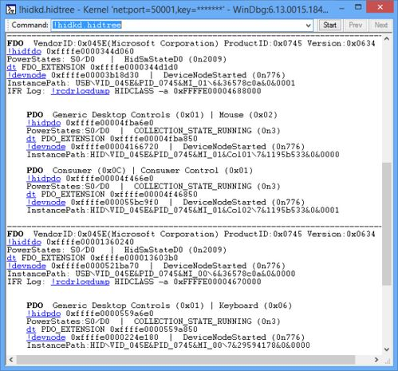Click second !hidfdo link 0xffffe00001360240

point(24,242)
